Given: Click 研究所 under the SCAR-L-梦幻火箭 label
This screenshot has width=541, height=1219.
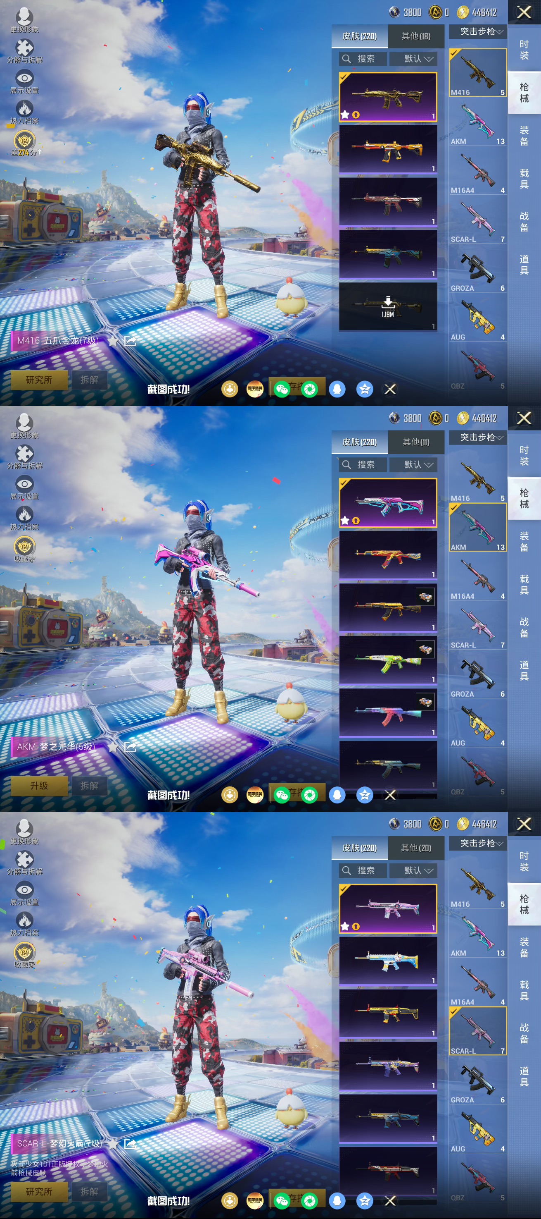Looking at the screenshot, I should coord(39,1192).
